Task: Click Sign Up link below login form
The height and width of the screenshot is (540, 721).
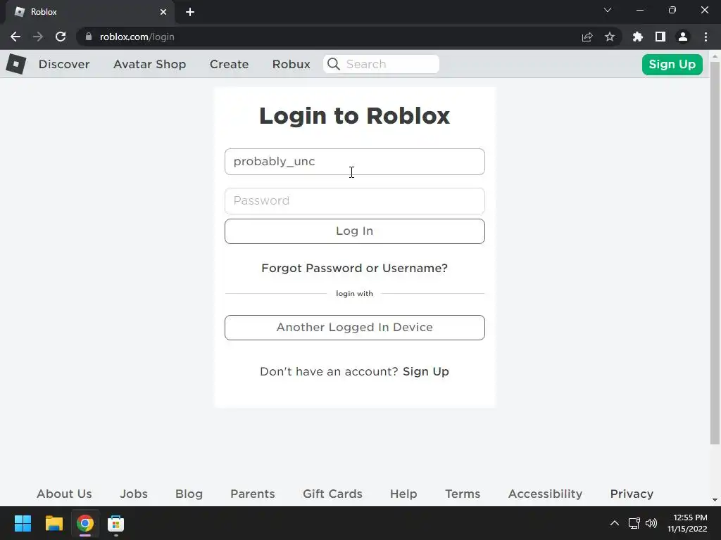Action: click(426, 371)
